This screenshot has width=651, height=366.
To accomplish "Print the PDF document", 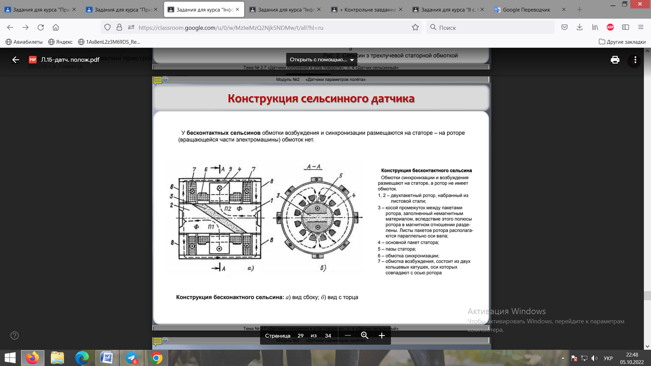I will [615, 60].
